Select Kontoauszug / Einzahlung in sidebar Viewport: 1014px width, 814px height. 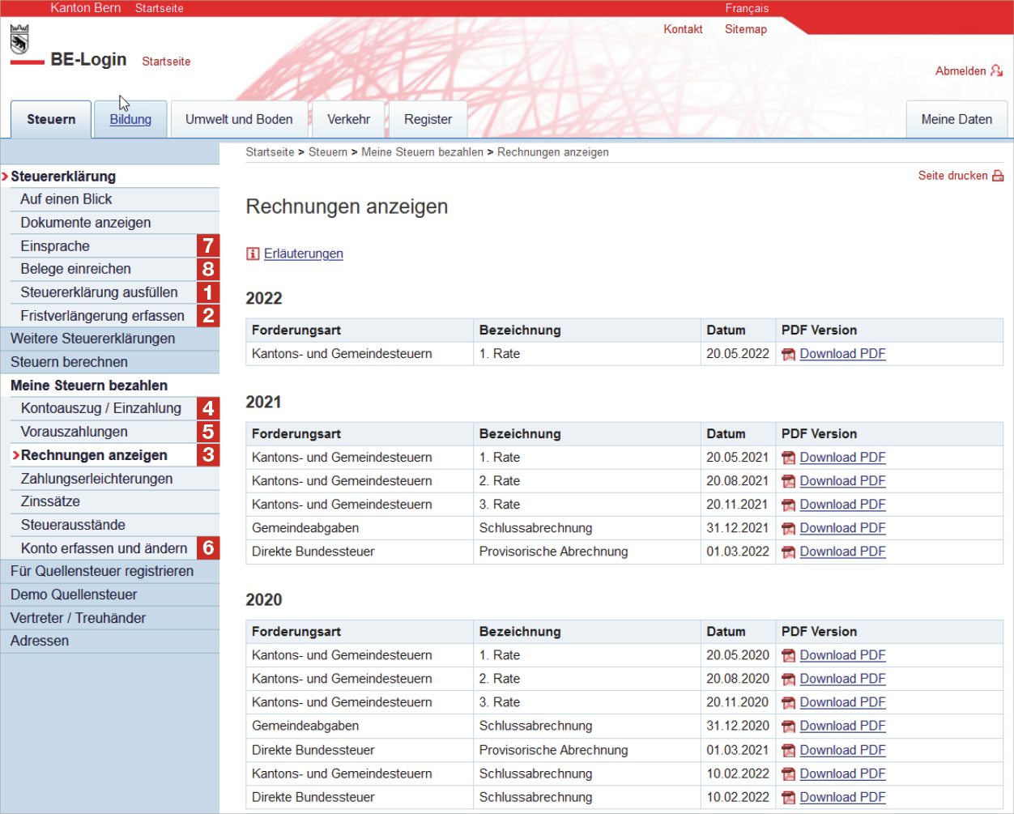[101, 408]
